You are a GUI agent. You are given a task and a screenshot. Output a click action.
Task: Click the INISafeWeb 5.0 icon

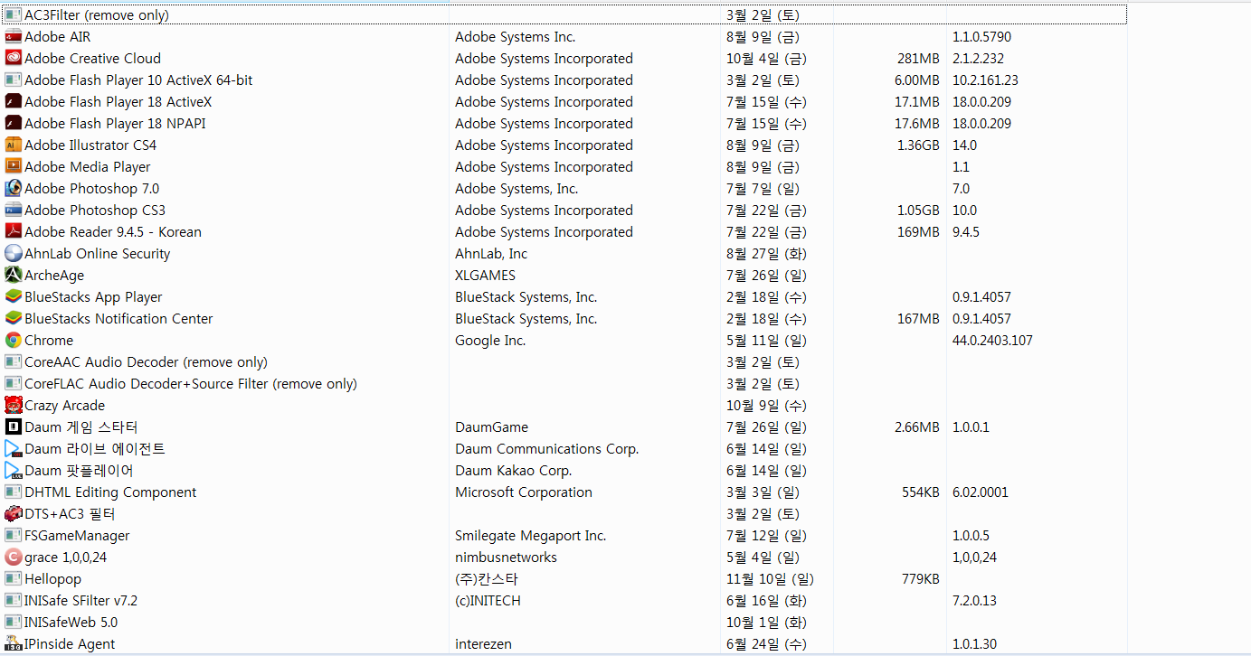(x=13, y=623)
